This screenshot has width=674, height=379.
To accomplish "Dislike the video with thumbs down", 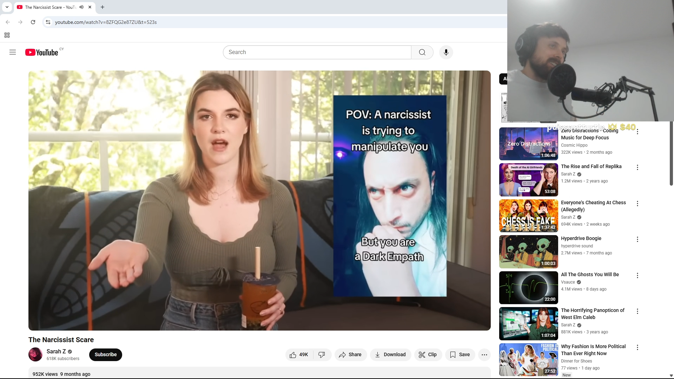I will coord(322,355).
